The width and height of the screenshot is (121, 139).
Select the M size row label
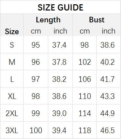(x=12, y=62)
